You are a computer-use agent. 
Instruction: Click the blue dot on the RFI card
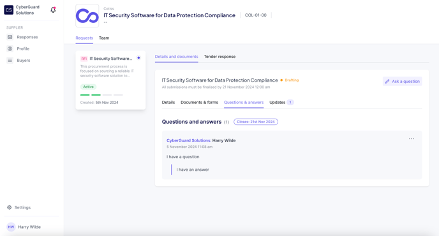pos(138,57)
